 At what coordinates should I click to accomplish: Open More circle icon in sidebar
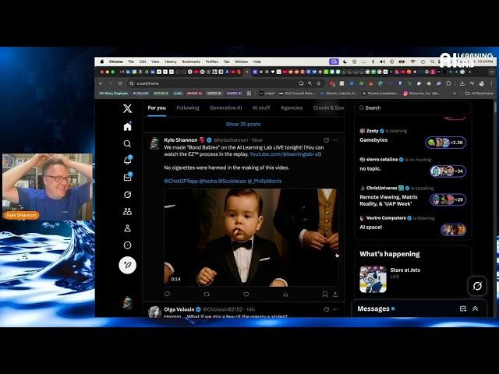127,245
